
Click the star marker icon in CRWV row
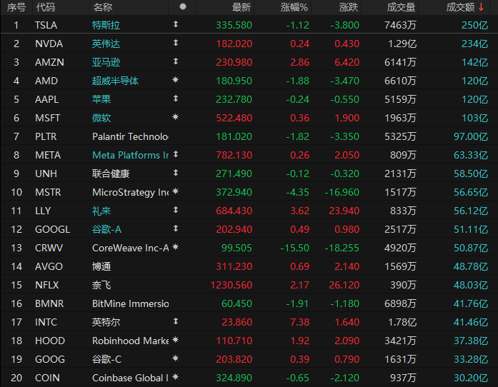point(175,247)
